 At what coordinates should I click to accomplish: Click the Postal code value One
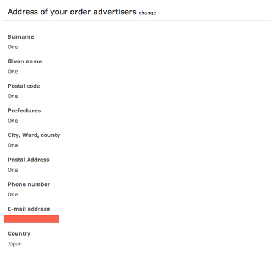click(13, 96)
